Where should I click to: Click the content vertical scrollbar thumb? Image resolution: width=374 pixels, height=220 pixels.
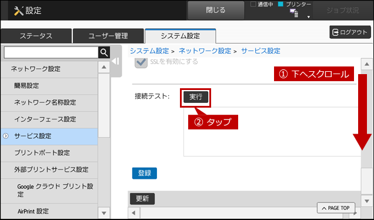(x=367, y=181)
